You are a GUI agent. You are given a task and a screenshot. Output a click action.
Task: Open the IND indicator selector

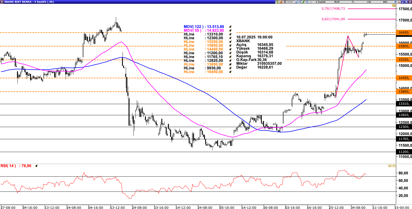click(x=385, y=2)
